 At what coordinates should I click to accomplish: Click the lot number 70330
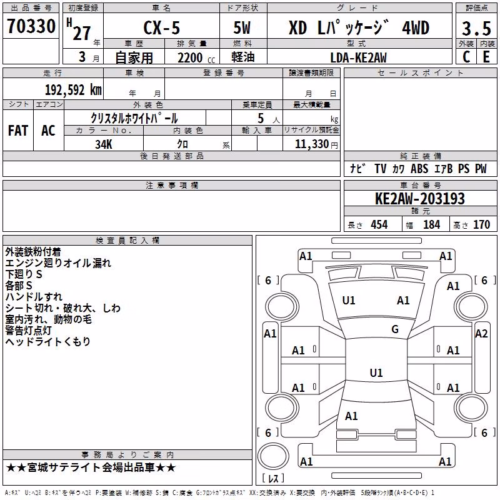coord(31,26)
